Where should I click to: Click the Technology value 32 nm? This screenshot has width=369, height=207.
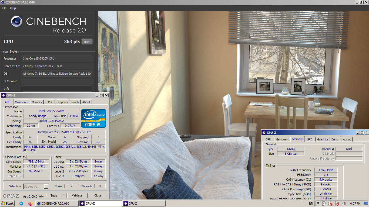coord(31,126)
